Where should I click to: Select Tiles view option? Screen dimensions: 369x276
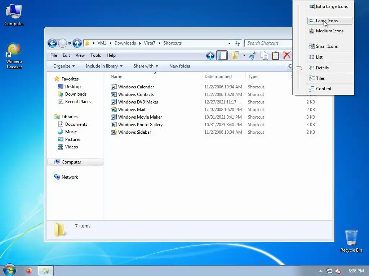[x=330, y=78]
